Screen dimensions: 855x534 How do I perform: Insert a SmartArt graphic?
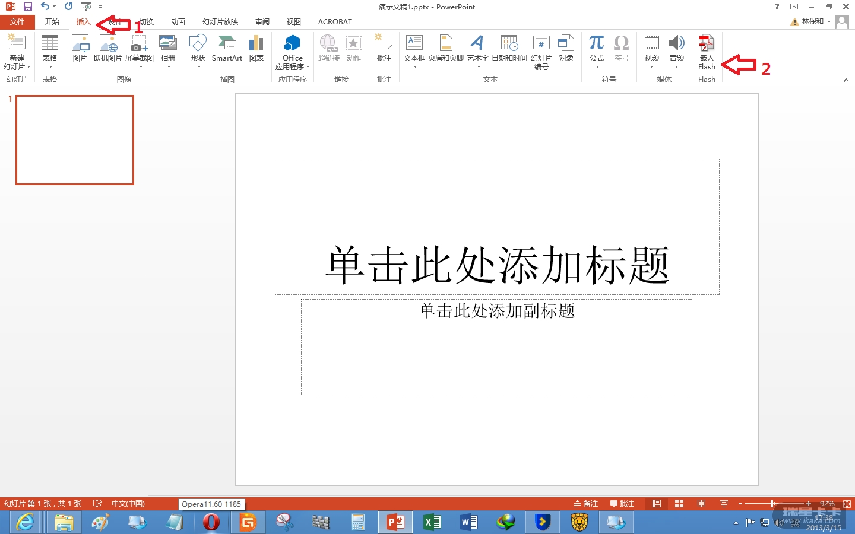click(x=227, y=49)
